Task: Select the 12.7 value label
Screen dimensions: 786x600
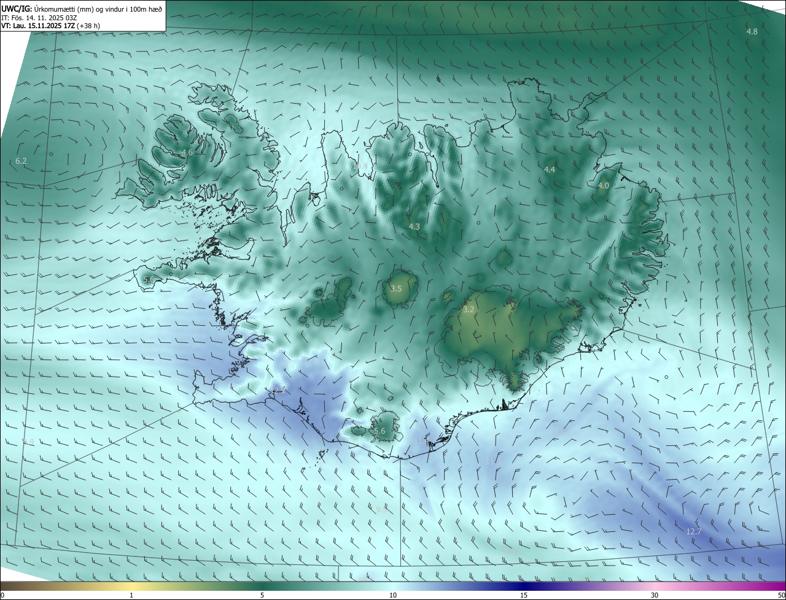Action: click(x=693, y=532)
